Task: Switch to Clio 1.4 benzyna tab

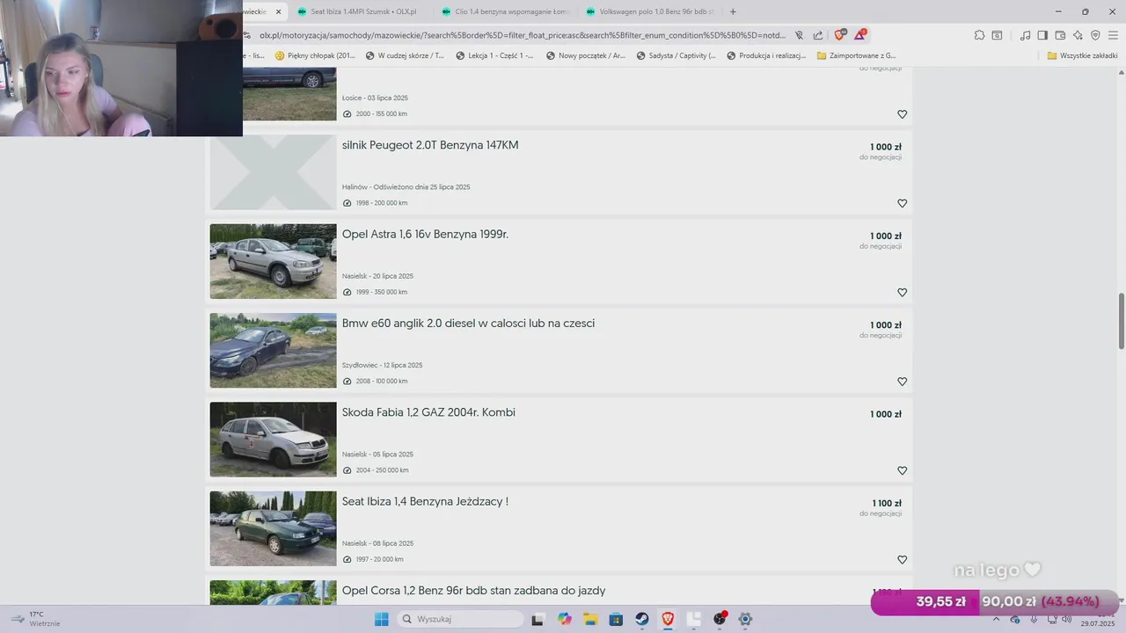Action: [506, 11]
